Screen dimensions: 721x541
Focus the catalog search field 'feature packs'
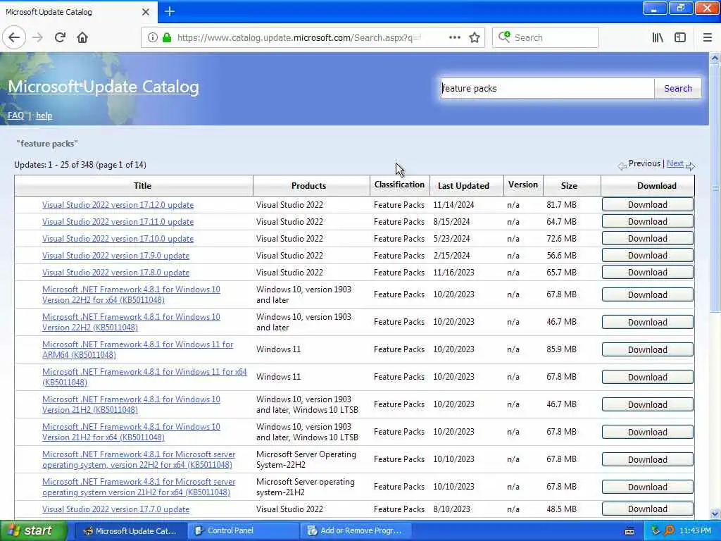546,88
